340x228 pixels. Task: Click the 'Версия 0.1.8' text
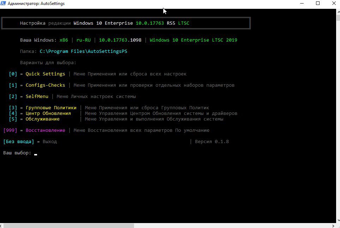(212, 142)
